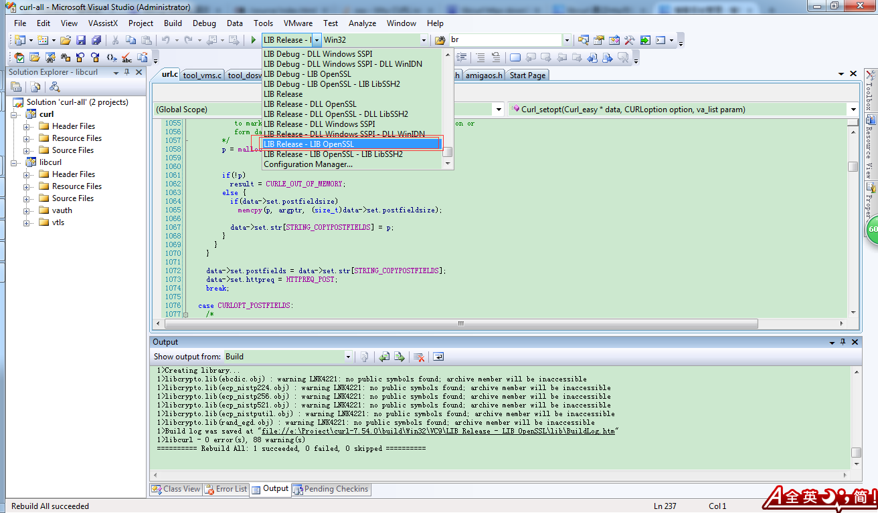Viewport: 878px width, 513px height.
Task: Go to Next Message in Output
Action: point(400,357)
